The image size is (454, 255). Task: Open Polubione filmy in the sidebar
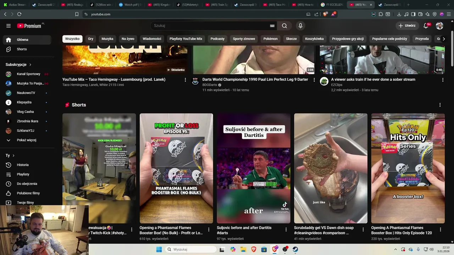27,193
